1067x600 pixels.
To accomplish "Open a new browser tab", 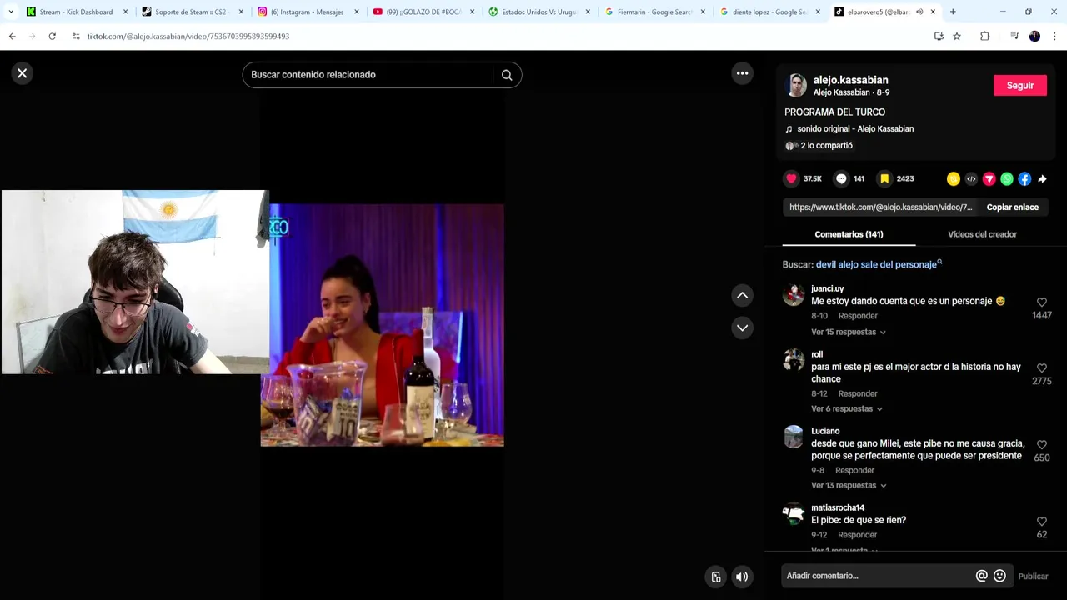I will 953,12.
